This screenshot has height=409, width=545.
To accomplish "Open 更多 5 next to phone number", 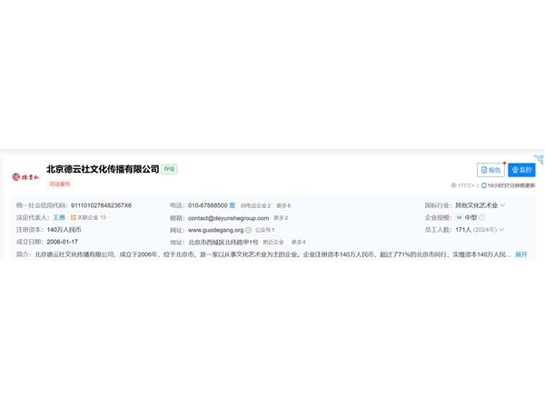I will pos(283,205).
